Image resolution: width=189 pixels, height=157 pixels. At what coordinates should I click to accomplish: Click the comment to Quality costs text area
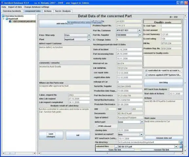(x=162, y=61)
